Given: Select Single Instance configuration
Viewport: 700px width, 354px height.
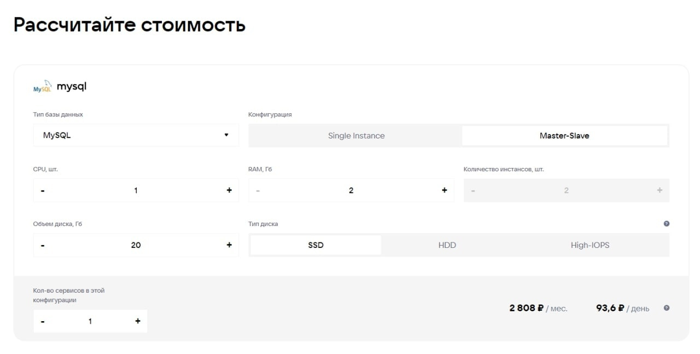Looking at the screenshot, I should coord(356,136).
